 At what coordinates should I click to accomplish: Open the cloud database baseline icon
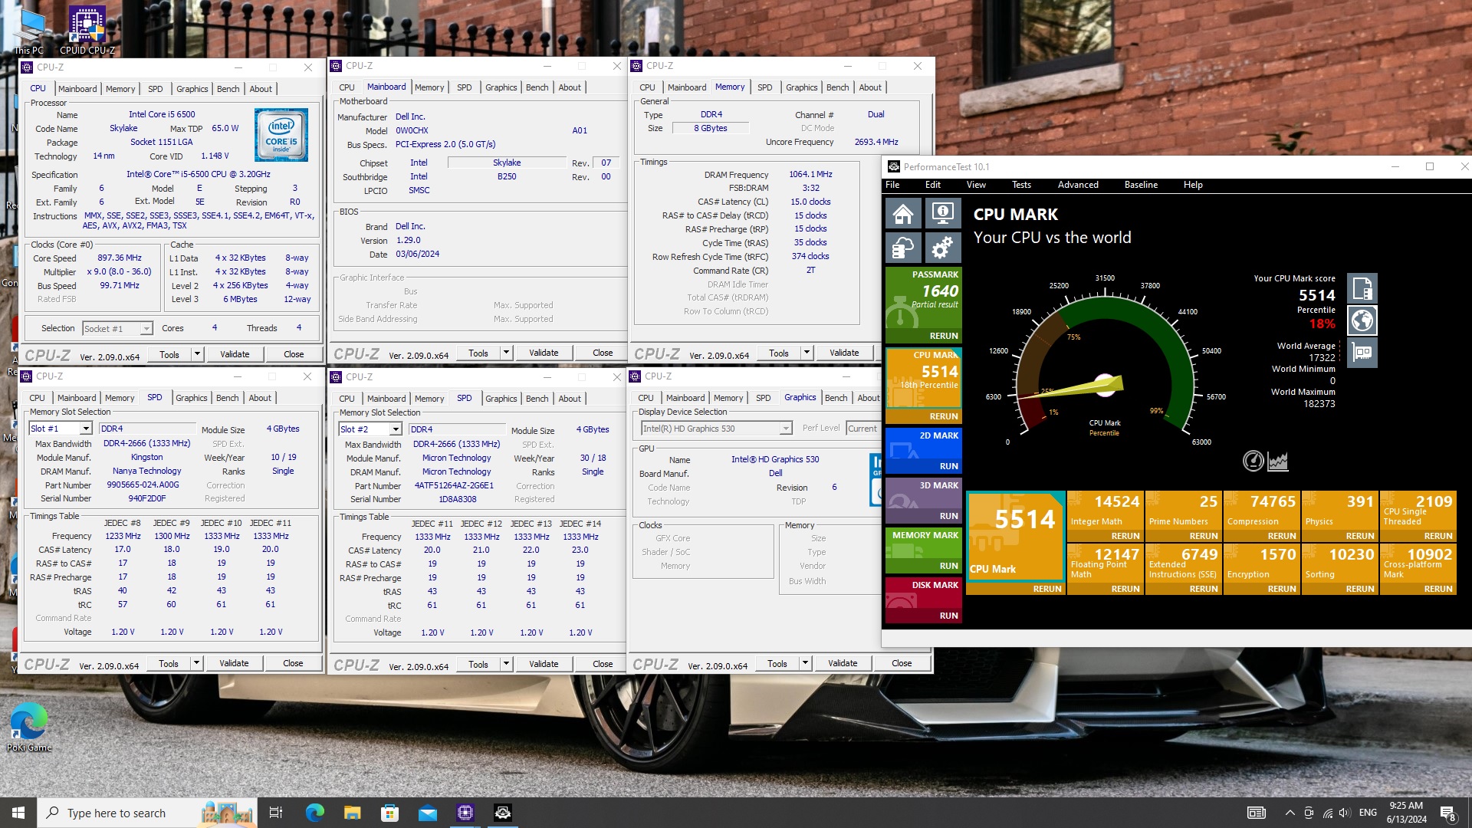click(903, 248)
